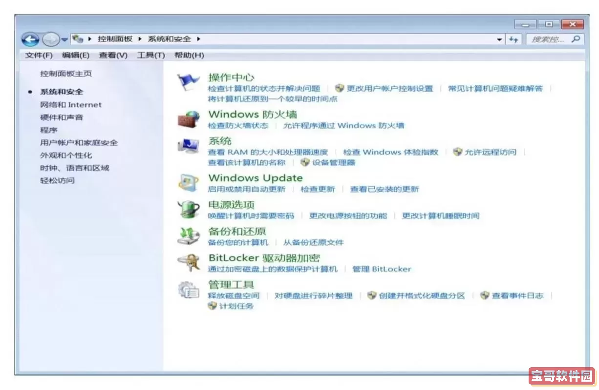
Task: Click the 系统 computer monitor icon
Action: click(x=188, y=146)
